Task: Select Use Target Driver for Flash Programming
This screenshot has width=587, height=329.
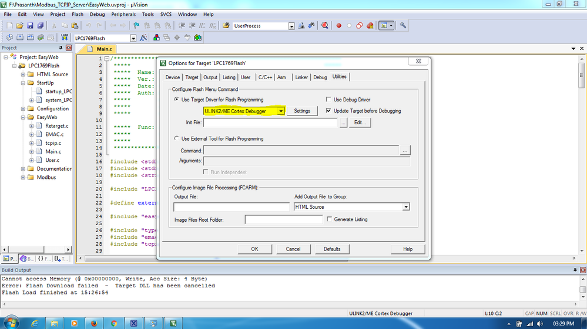Action: tap(176, 99)
